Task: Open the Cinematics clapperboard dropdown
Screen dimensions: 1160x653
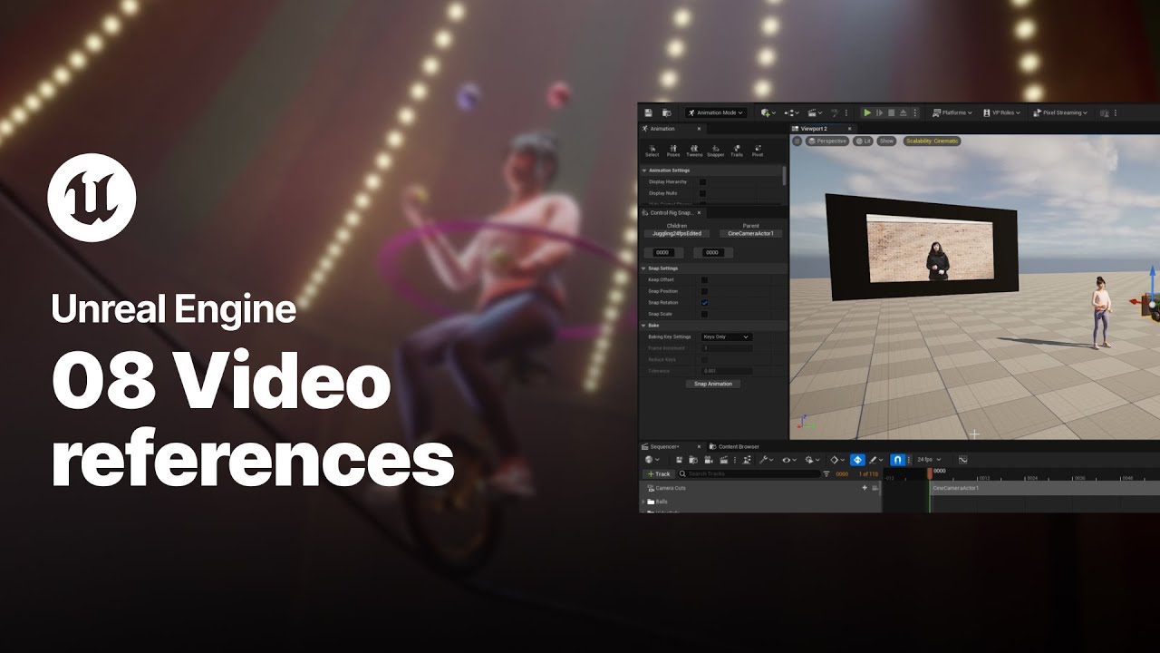Action: pos(815,112)
